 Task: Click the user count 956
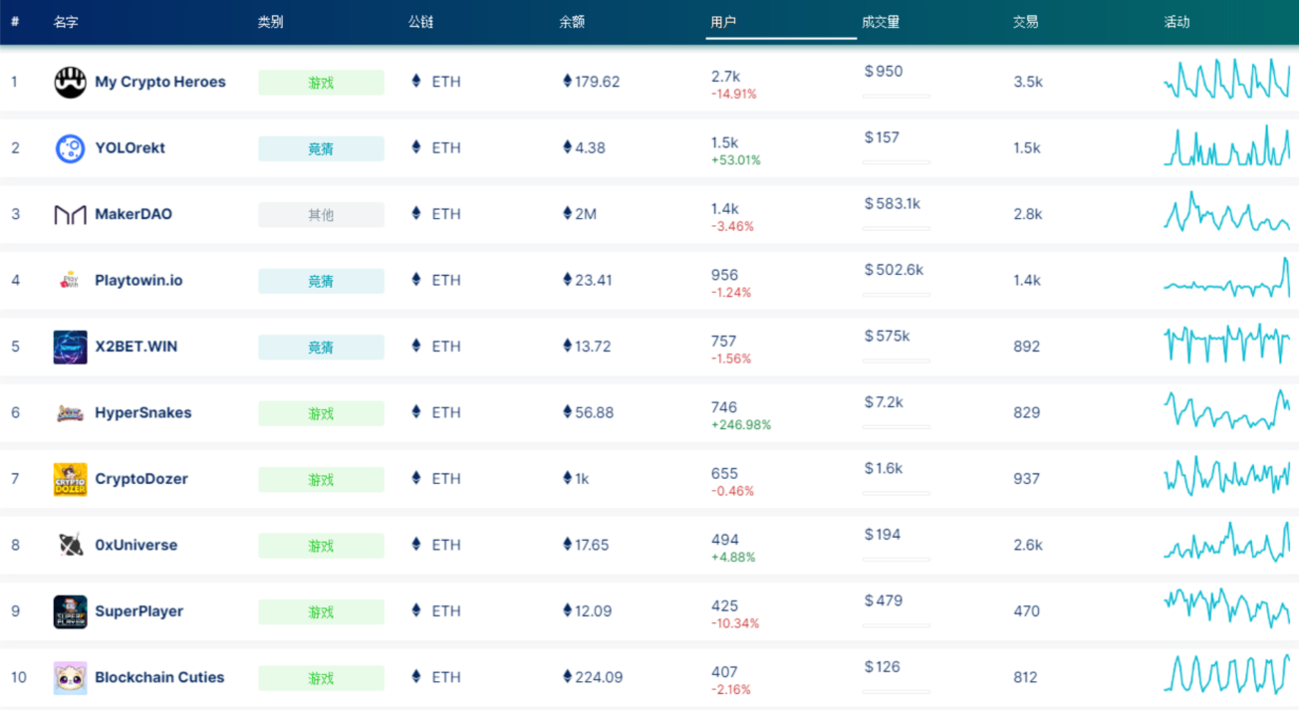click(x=724, y=275)
